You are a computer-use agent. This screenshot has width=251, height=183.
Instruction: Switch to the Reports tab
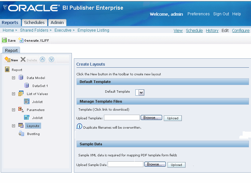pos(10,23)
